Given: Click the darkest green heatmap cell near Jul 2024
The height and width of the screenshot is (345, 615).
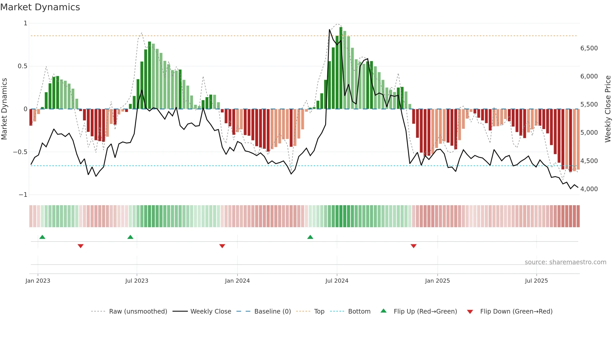Looking at the screenshot, I should [341, 216].
